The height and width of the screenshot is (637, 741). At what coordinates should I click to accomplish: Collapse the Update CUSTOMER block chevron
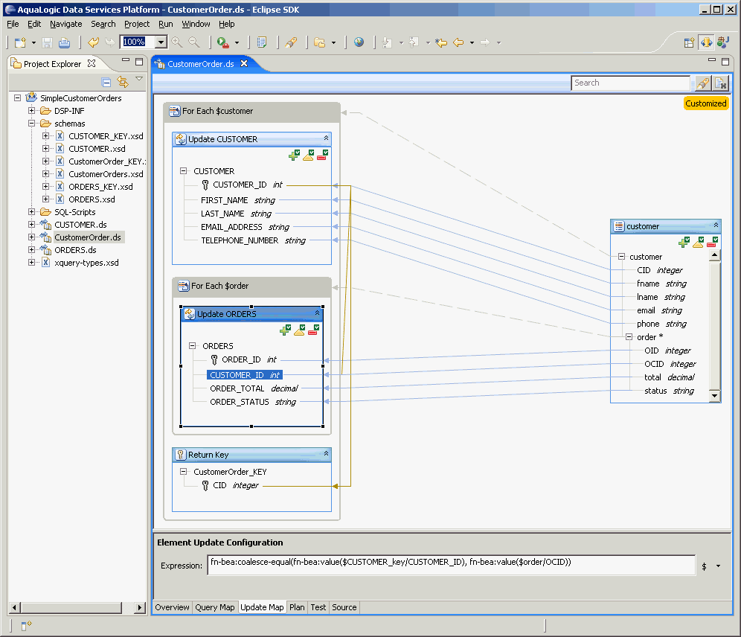coord(326,138)
